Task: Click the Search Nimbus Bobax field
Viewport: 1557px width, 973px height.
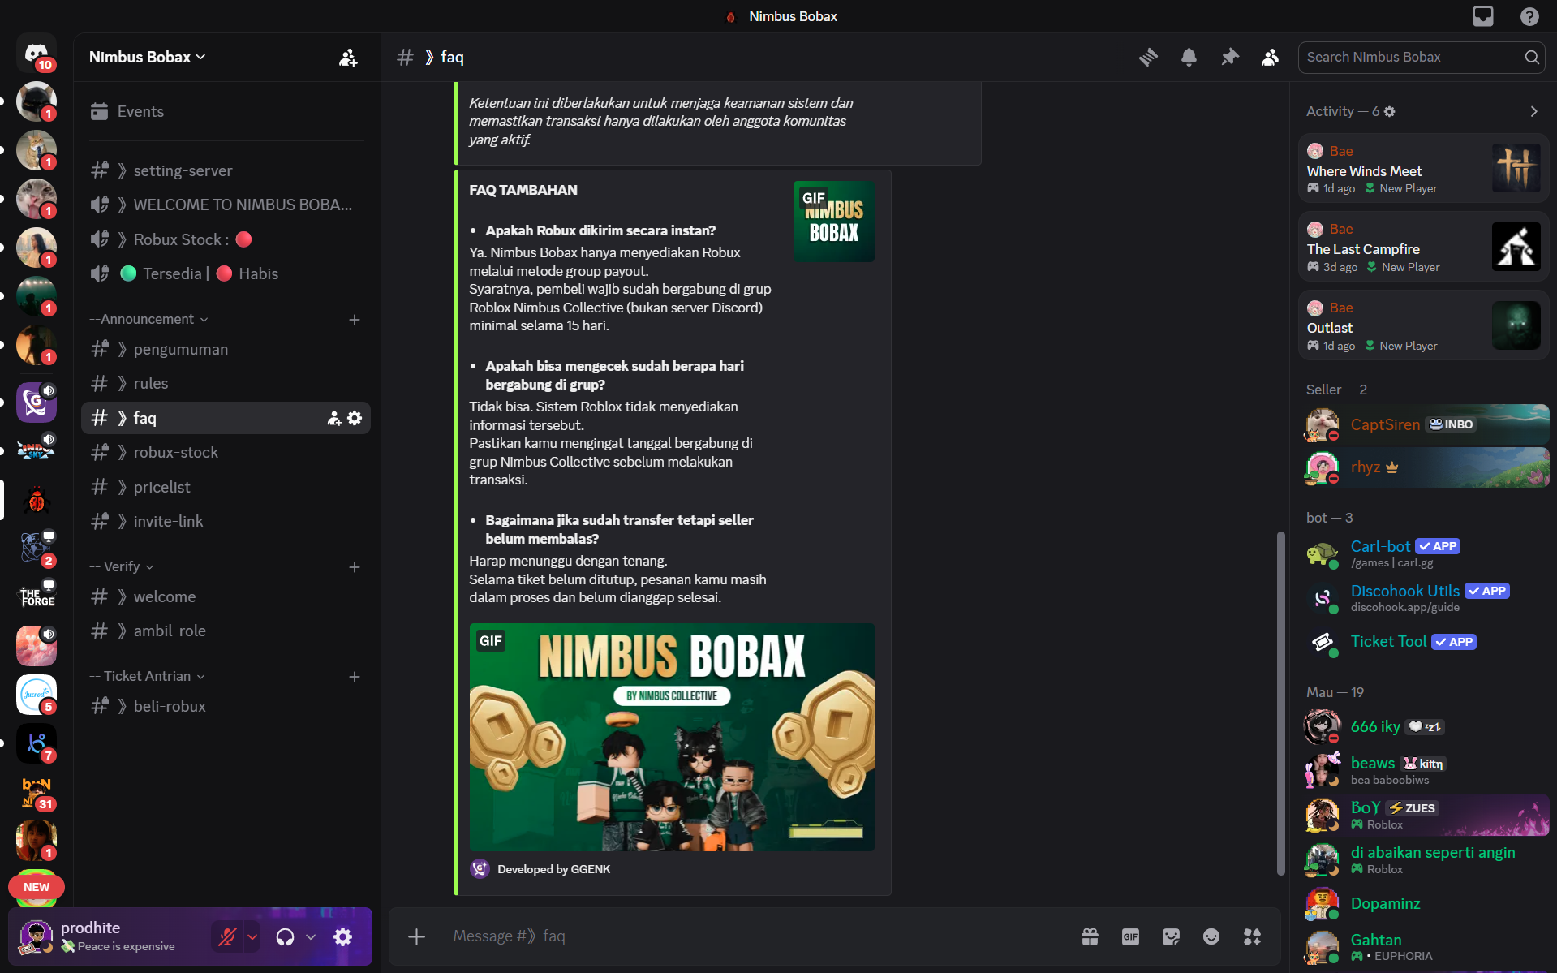Action: point(1421,57)
